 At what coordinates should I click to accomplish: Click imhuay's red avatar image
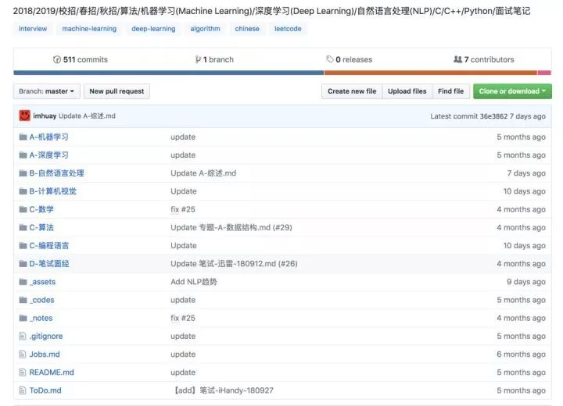click(x=24, y=116)
